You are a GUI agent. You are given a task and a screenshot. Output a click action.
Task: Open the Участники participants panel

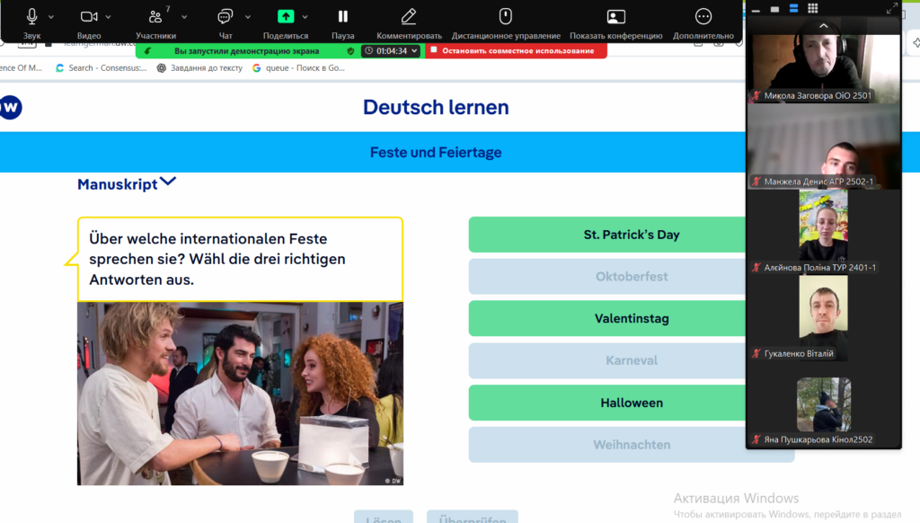[x=155, y=17]
